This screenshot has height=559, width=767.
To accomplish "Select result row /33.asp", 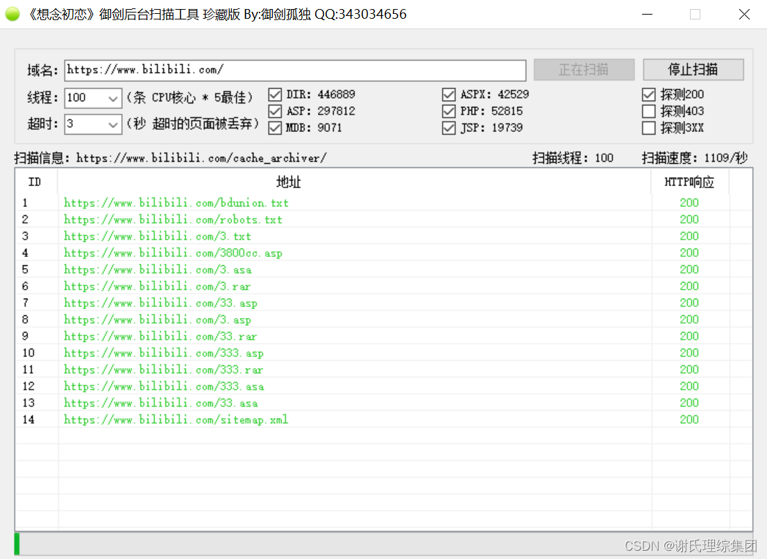I will (383, 303).
